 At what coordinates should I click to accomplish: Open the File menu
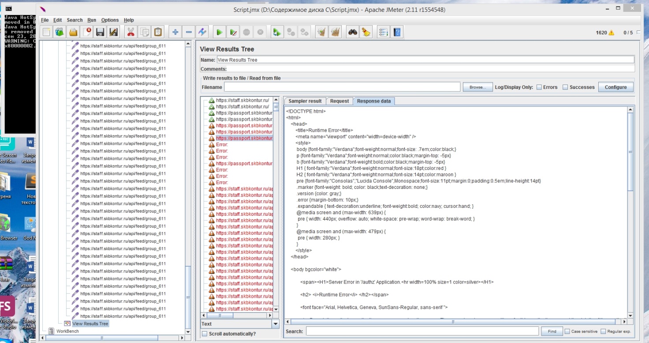(45, 20)
